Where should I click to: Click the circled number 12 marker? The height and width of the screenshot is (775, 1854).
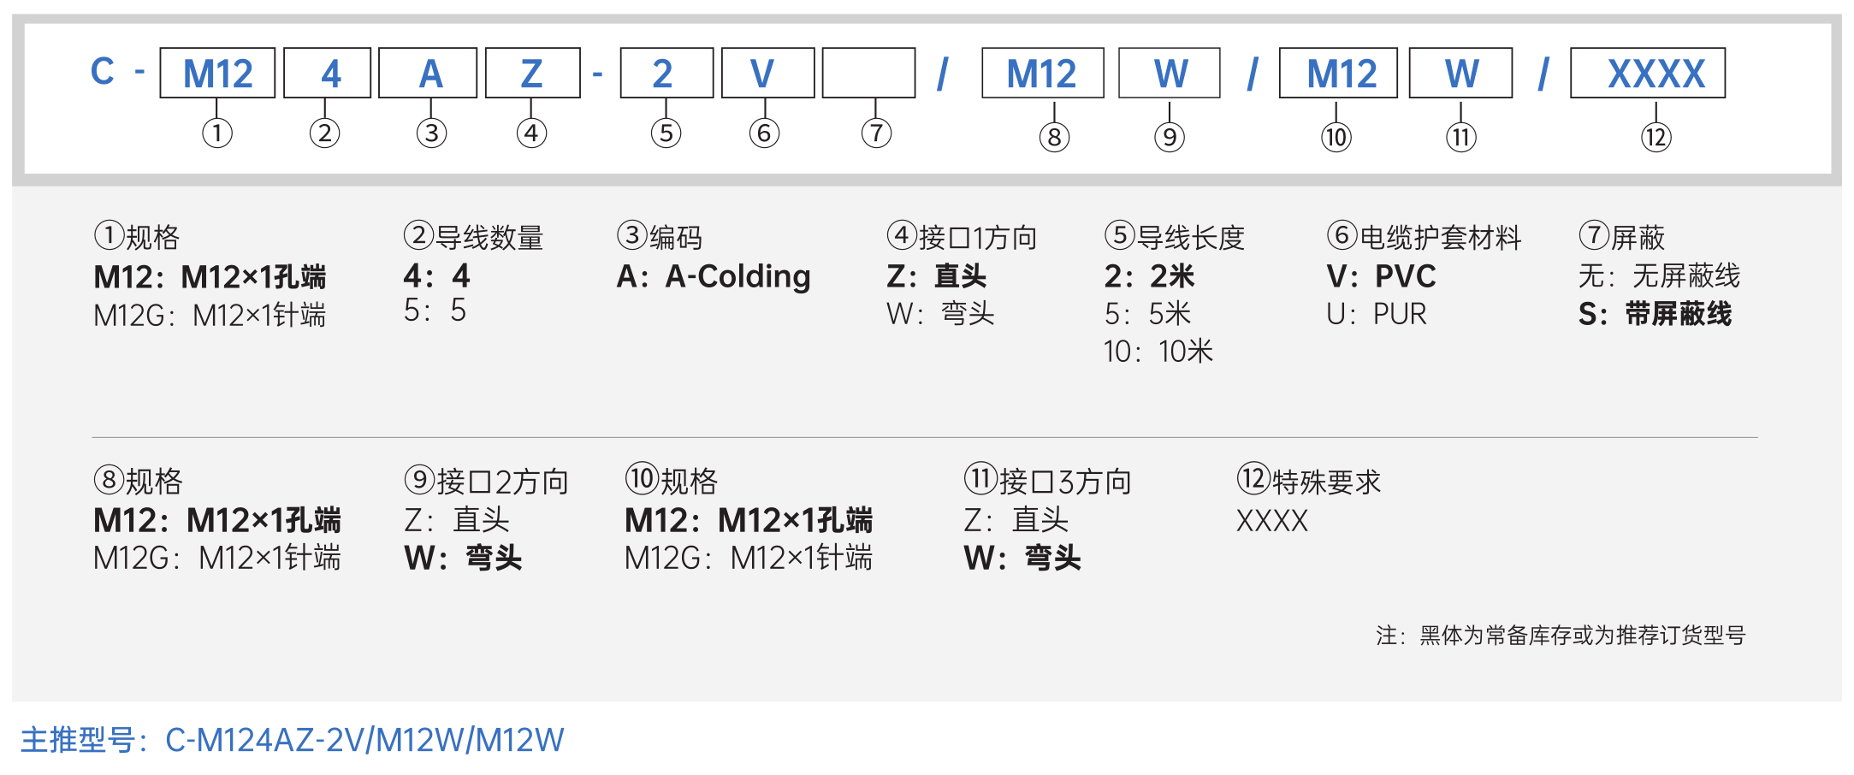click(1656, 137)
